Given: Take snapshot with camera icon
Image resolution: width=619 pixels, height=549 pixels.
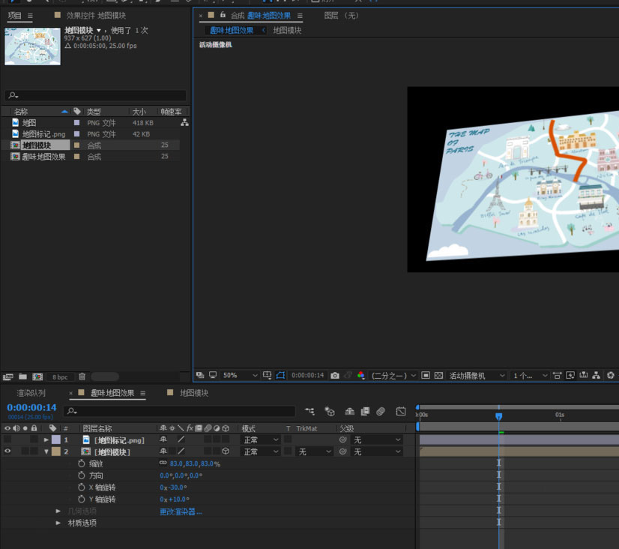Looking at the screenshot, I should tap(335, 375).
